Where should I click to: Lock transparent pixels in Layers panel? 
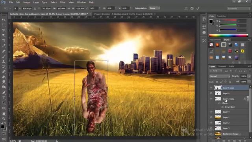(217, 82)
